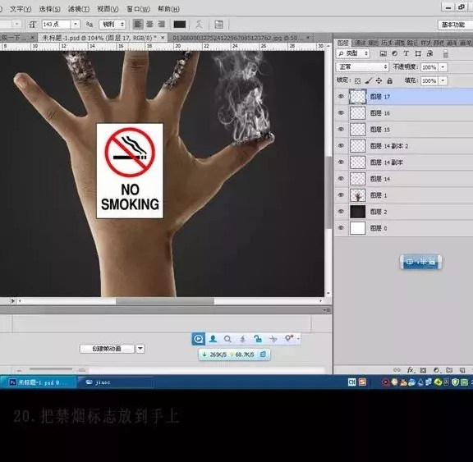The height and width of the screenshot is (462, 473).
Task: Select center align text icon
Action: click(150, 24)
